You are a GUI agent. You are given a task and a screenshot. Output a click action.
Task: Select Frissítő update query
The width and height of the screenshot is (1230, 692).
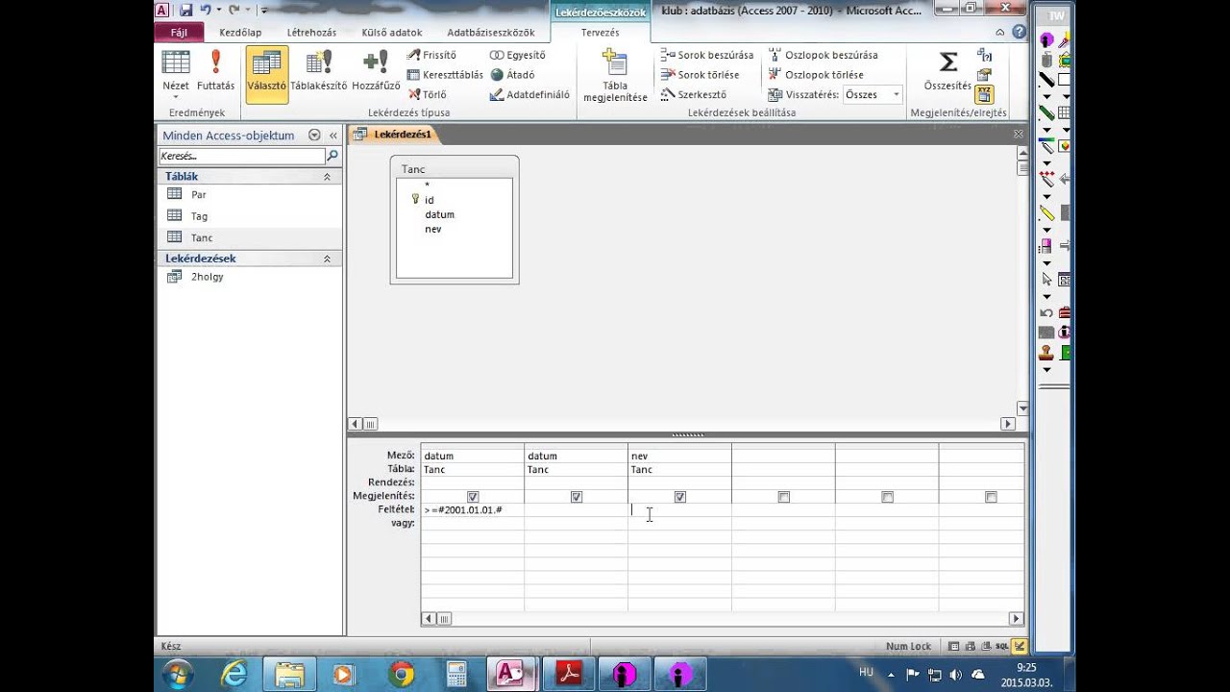click(431, 55)
